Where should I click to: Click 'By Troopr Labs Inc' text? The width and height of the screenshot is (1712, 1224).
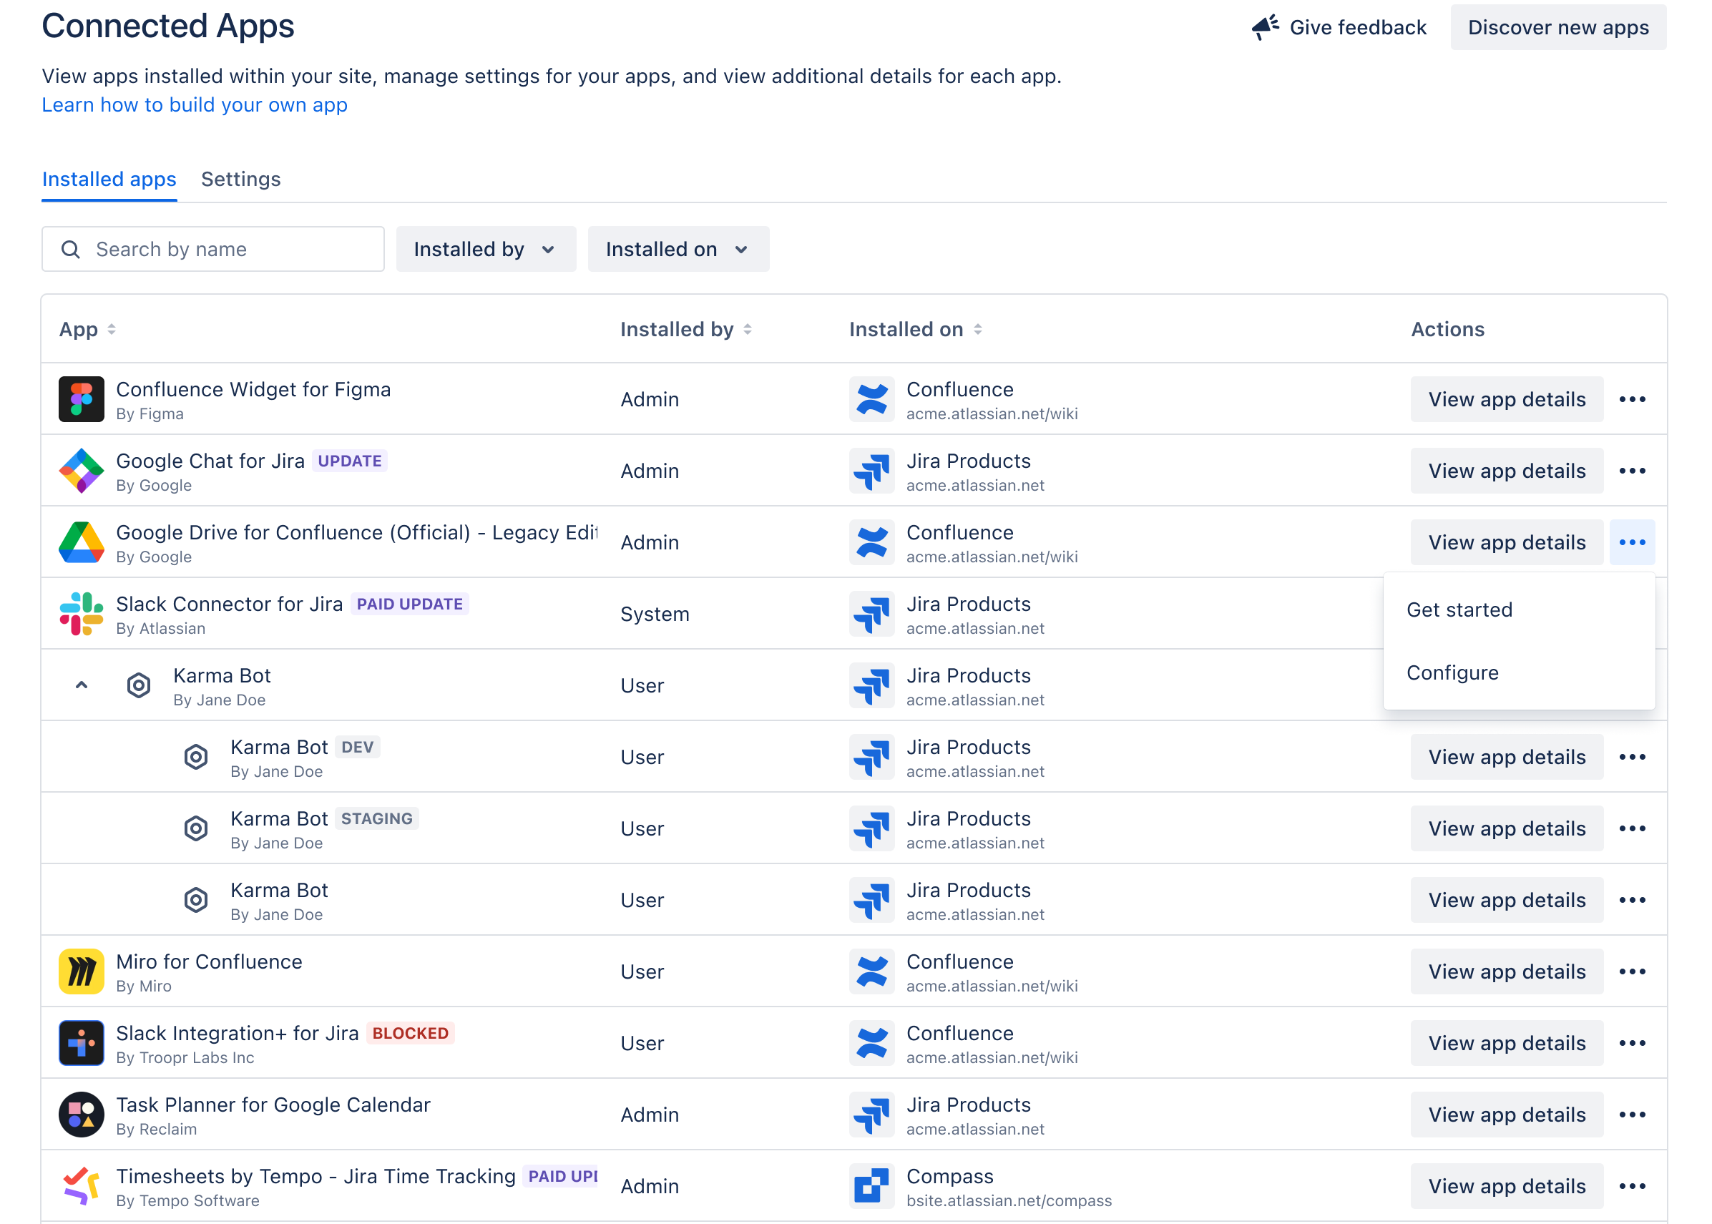click(x=185, y=1058)
